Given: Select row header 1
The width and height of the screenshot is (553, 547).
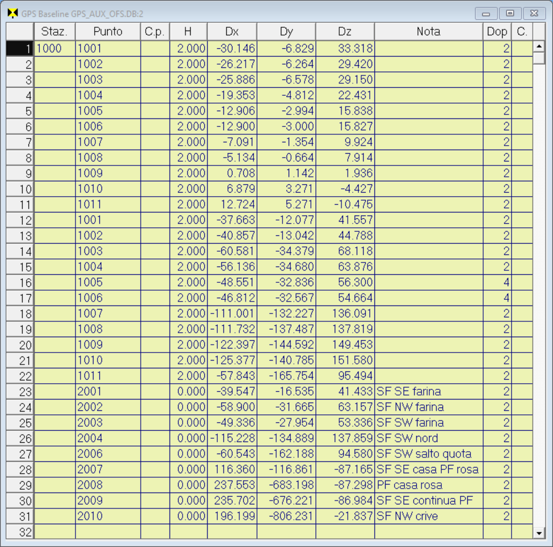Looking at the screenshot, I should [x=20, y=48].
